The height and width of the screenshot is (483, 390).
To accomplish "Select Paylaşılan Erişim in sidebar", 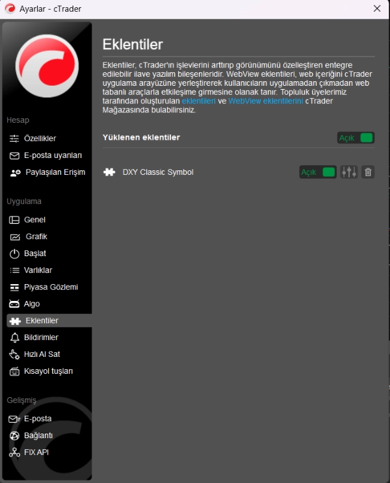I will [x=55, y=172].
